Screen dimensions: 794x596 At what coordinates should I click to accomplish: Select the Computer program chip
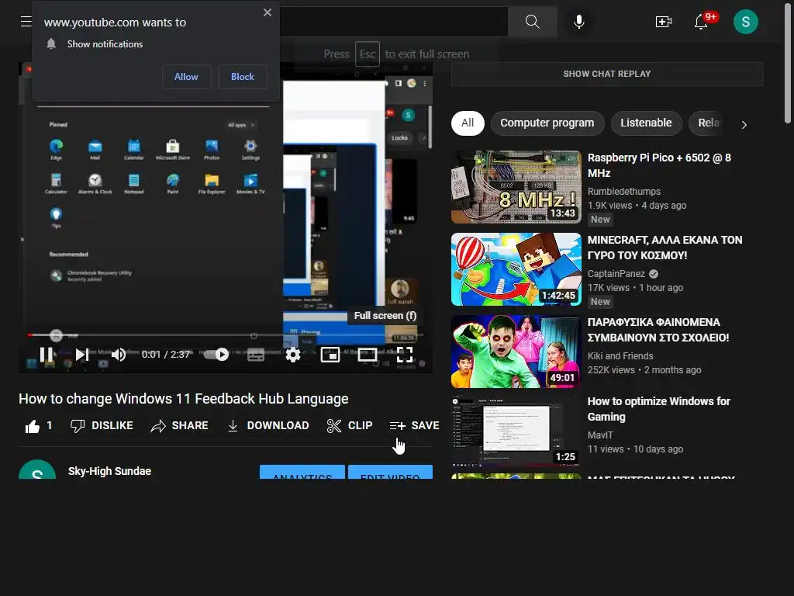point(547,123)
